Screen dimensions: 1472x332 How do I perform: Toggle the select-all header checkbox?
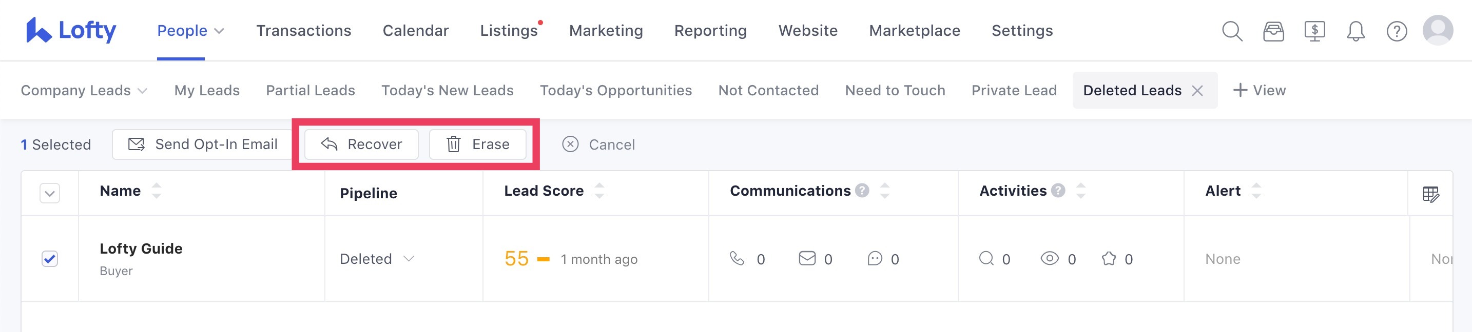coord(50,193)
